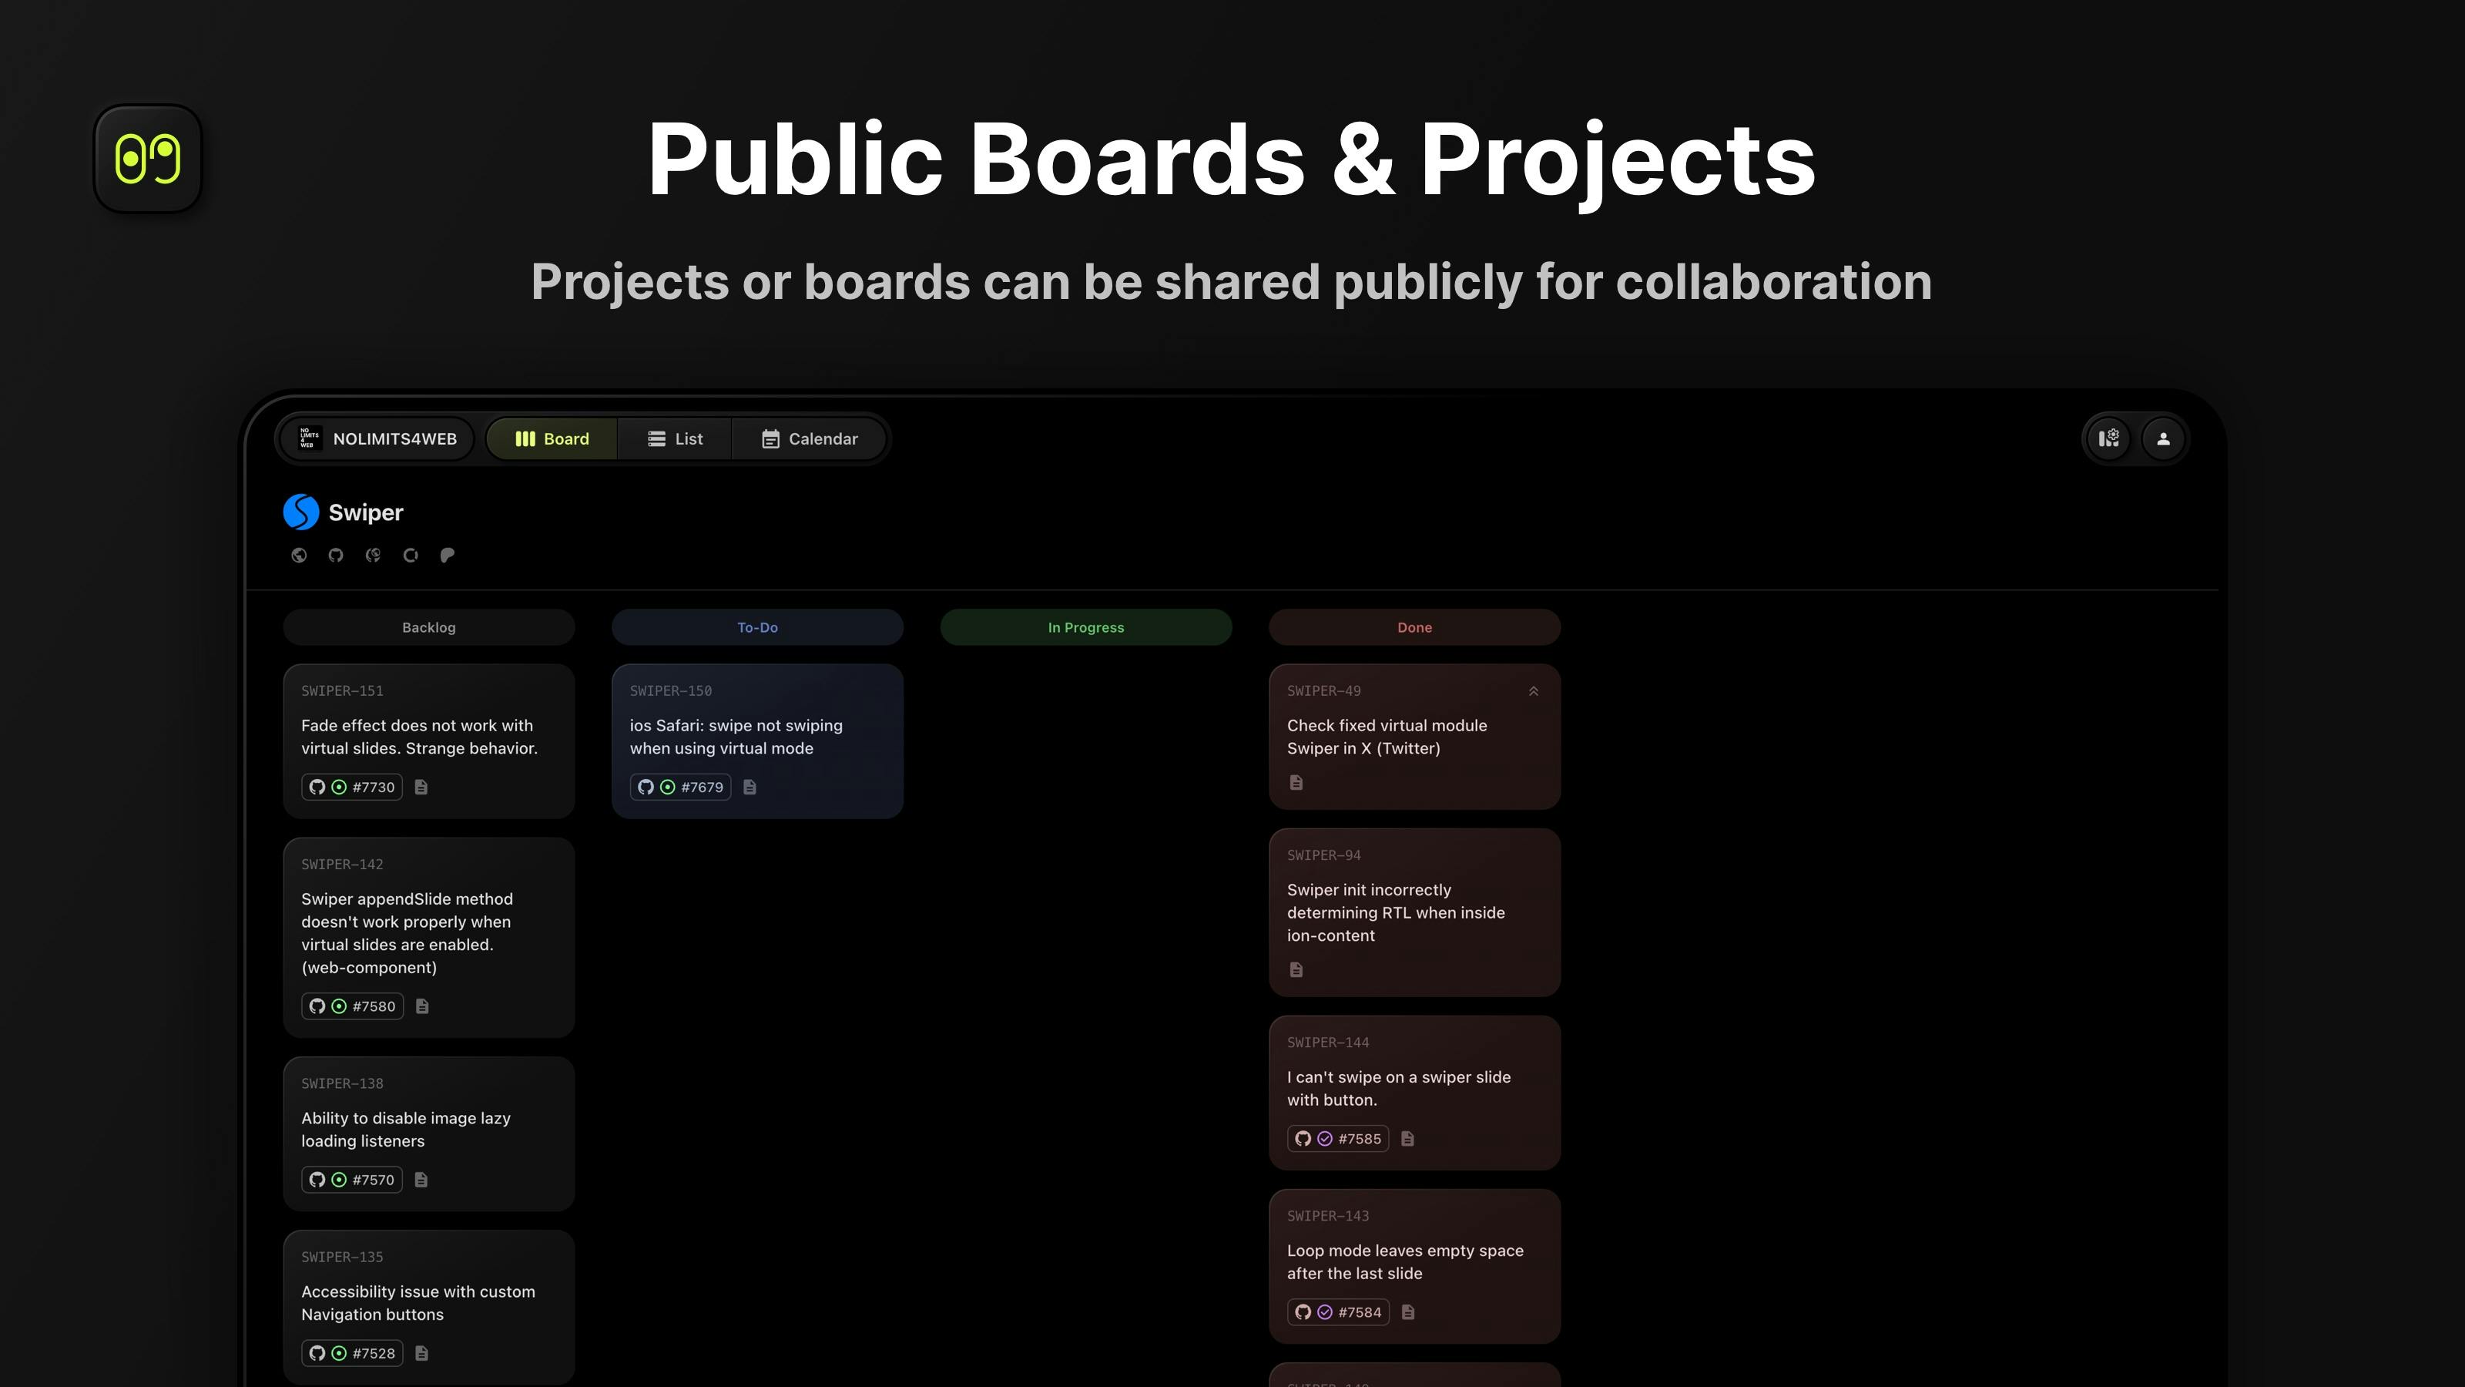Click the SWIPER-94 issue ID
The image size is (2465, 1387).
click(1323, 856)
